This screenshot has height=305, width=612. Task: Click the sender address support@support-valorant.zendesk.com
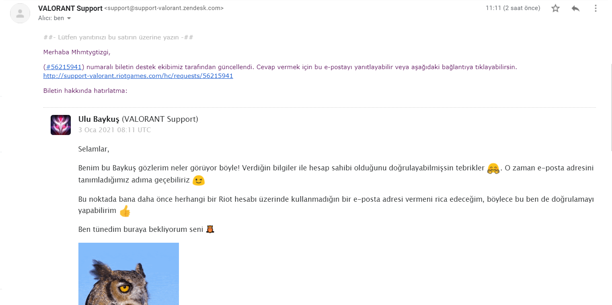[164, 8]
